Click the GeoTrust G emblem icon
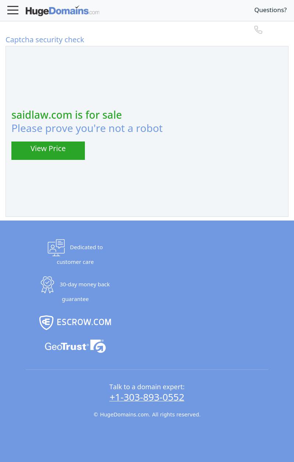 point(98,346)
